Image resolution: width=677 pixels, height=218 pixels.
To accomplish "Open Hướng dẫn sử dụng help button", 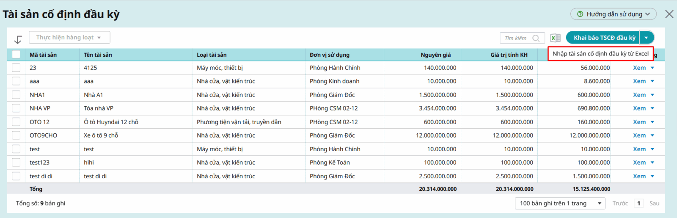I will (x=613, y=14).
